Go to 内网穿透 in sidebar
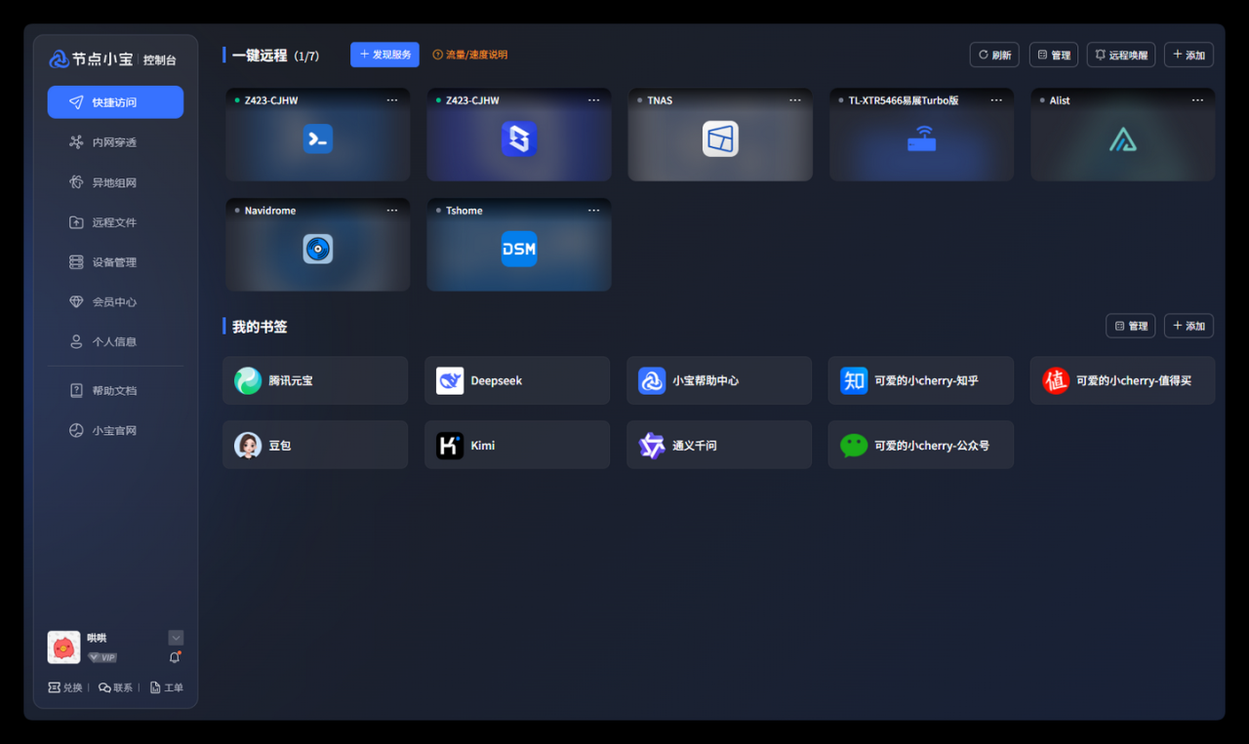Screen dimensions: 1249x744 [114, 142]
